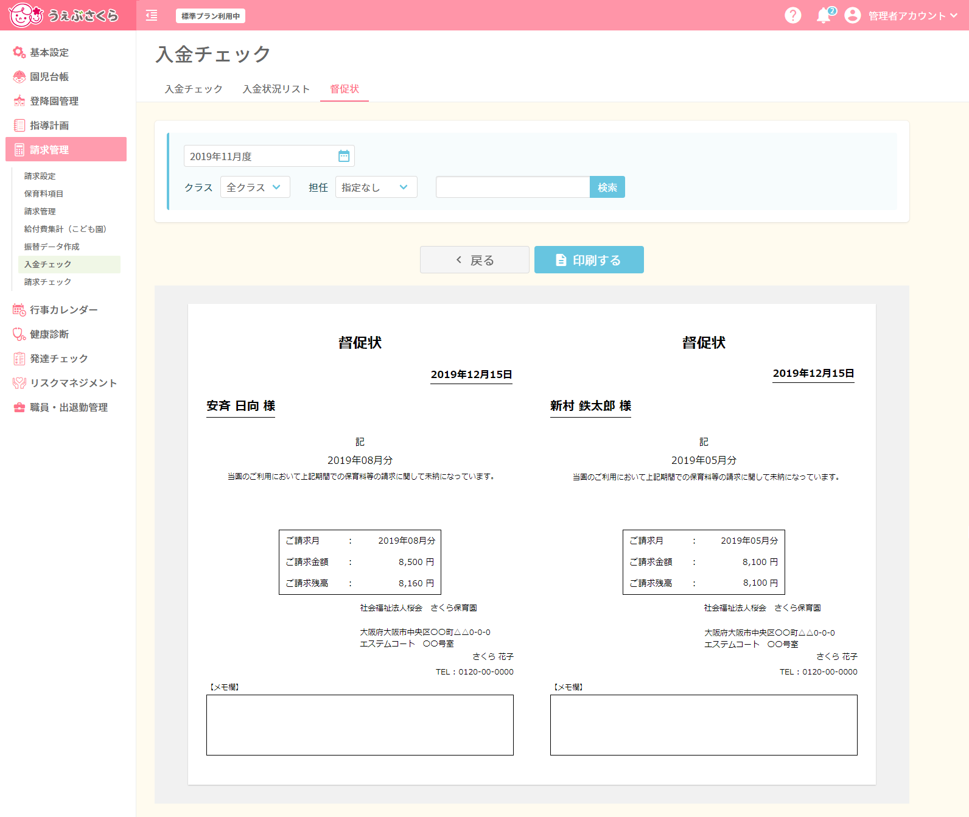This screenshot has width=969, height=817.
Task: Click the text 2019年05月分 heading
Action: tap(704, 460)
